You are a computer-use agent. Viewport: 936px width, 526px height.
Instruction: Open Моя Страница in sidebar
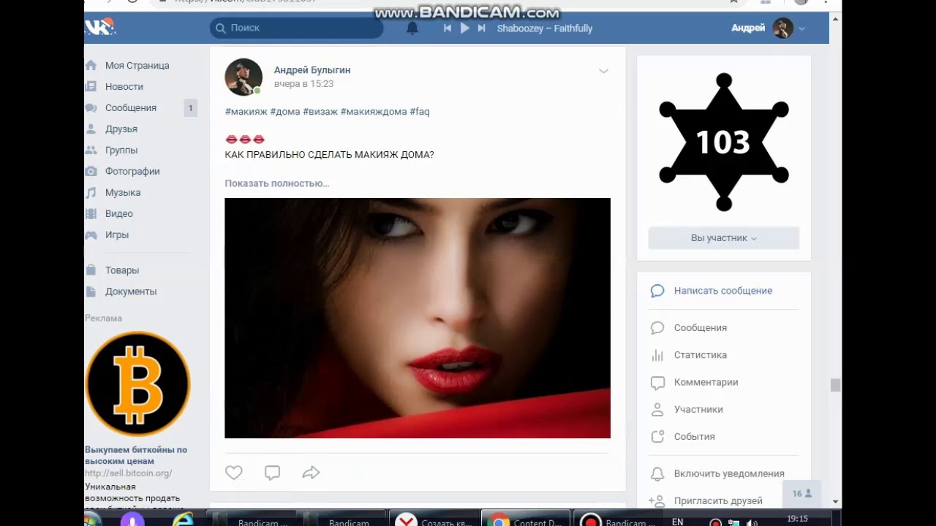pyautogui.click(x=137, y=65)
